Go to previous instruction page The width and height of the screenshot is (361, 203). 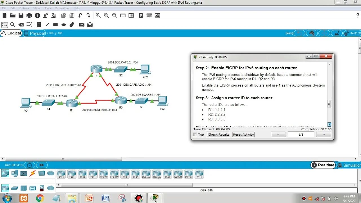278,135
